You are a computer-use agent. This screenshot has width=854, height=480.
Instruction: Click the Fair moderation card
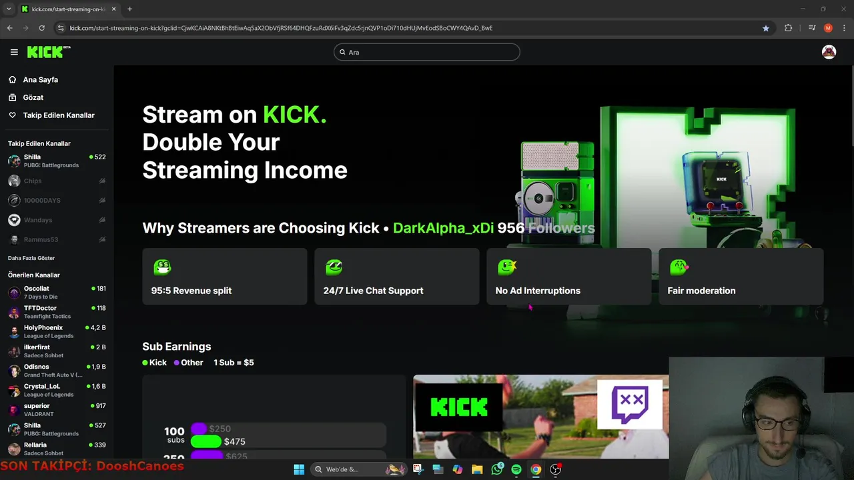pos(741,277)
